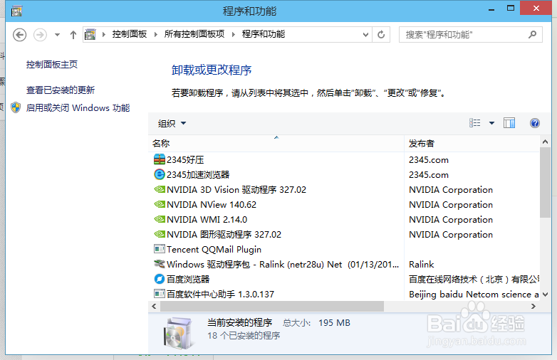
Task: Click the Forward navigation arrow
Action: (x=40, y=35)
